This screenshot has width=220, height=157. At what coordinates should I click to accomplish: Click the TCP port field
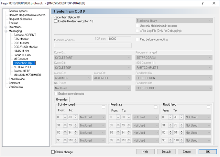[120, 39]
